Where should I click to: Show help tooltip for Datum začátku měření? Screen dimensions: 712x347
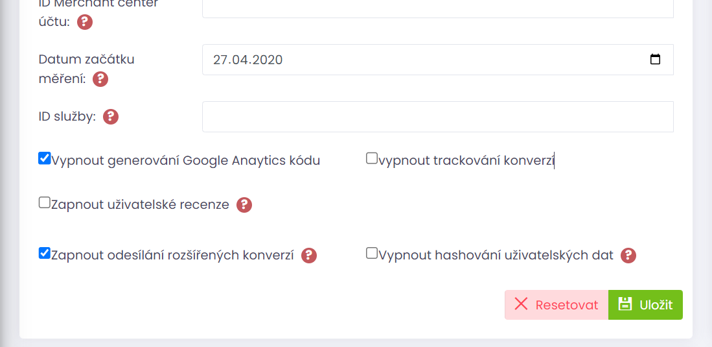point(100,79)
